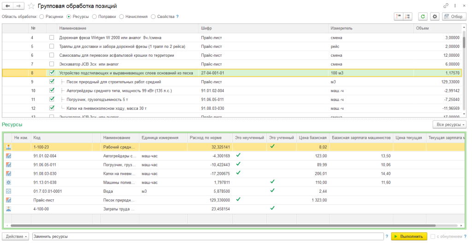
Task: Uncheck the Погрузчик, грузоподъемность 5 т row
Action: [52, 99]
